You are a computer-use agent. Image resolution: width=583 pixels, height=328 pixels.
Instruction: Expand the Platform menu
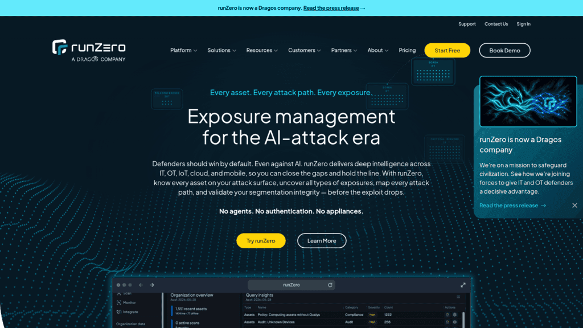184,50
